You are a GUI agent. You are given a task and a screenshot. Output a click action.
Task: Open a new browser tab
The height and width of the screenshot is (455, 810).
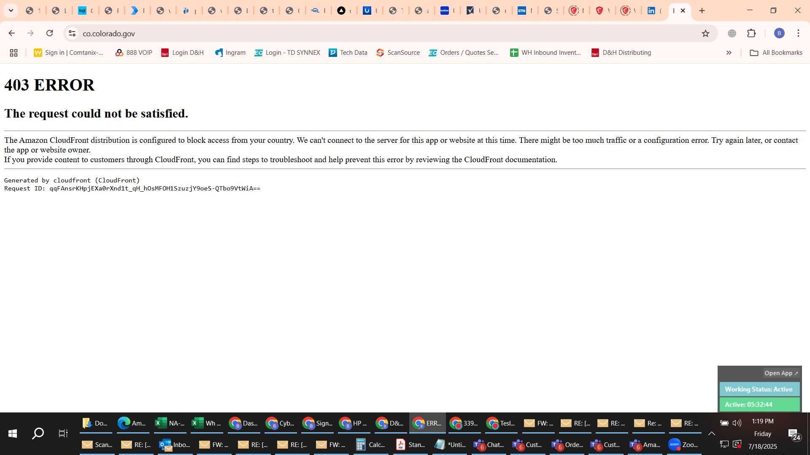point(702,11)
